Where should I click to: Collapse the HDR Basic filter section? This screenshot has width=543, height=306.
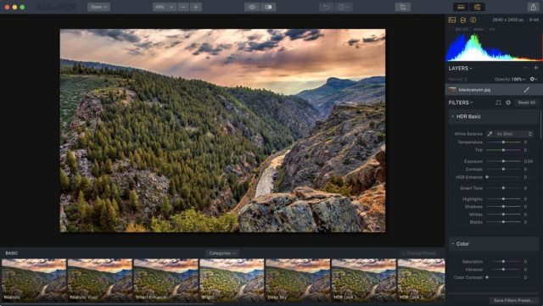[452, 117]
